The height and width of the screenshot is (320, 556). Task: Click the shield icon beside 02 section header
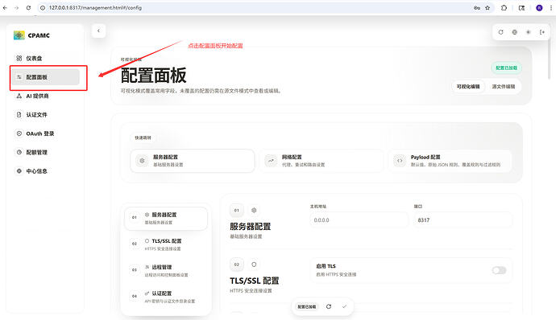[254, 265]
